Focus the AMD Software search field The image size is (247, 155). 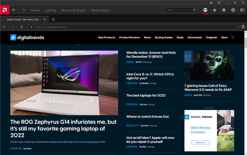click(181, 10)
